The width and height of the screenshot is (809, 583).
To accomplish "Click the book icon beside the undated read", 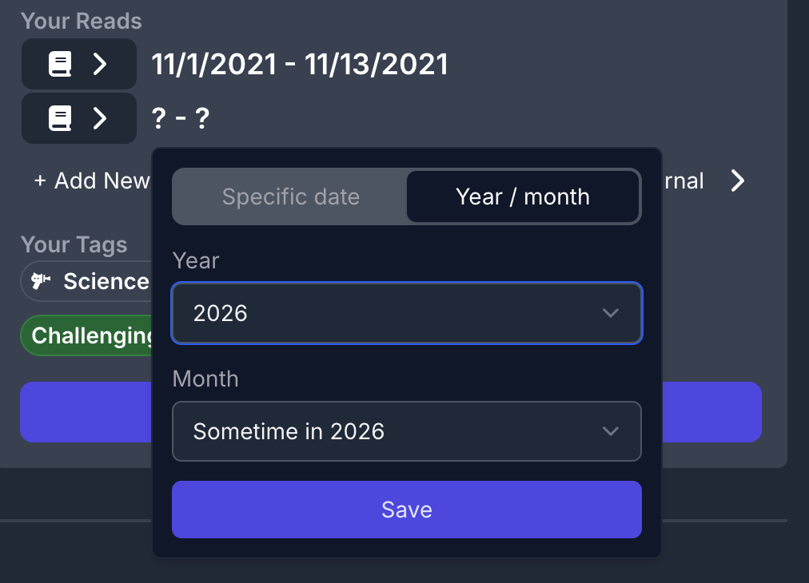I will [60, 119].
